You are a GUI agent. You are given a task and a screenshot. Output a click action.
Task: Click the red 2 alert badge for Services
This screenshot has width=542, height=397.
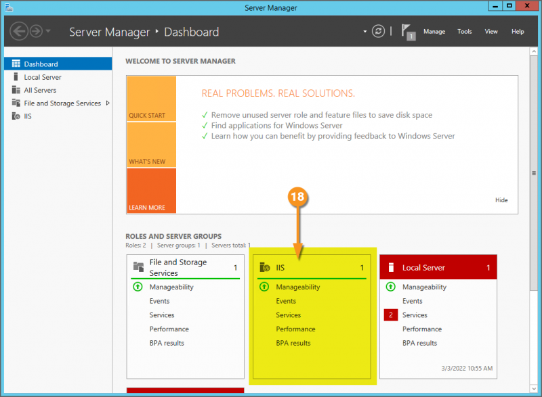[x=391, y=315]
